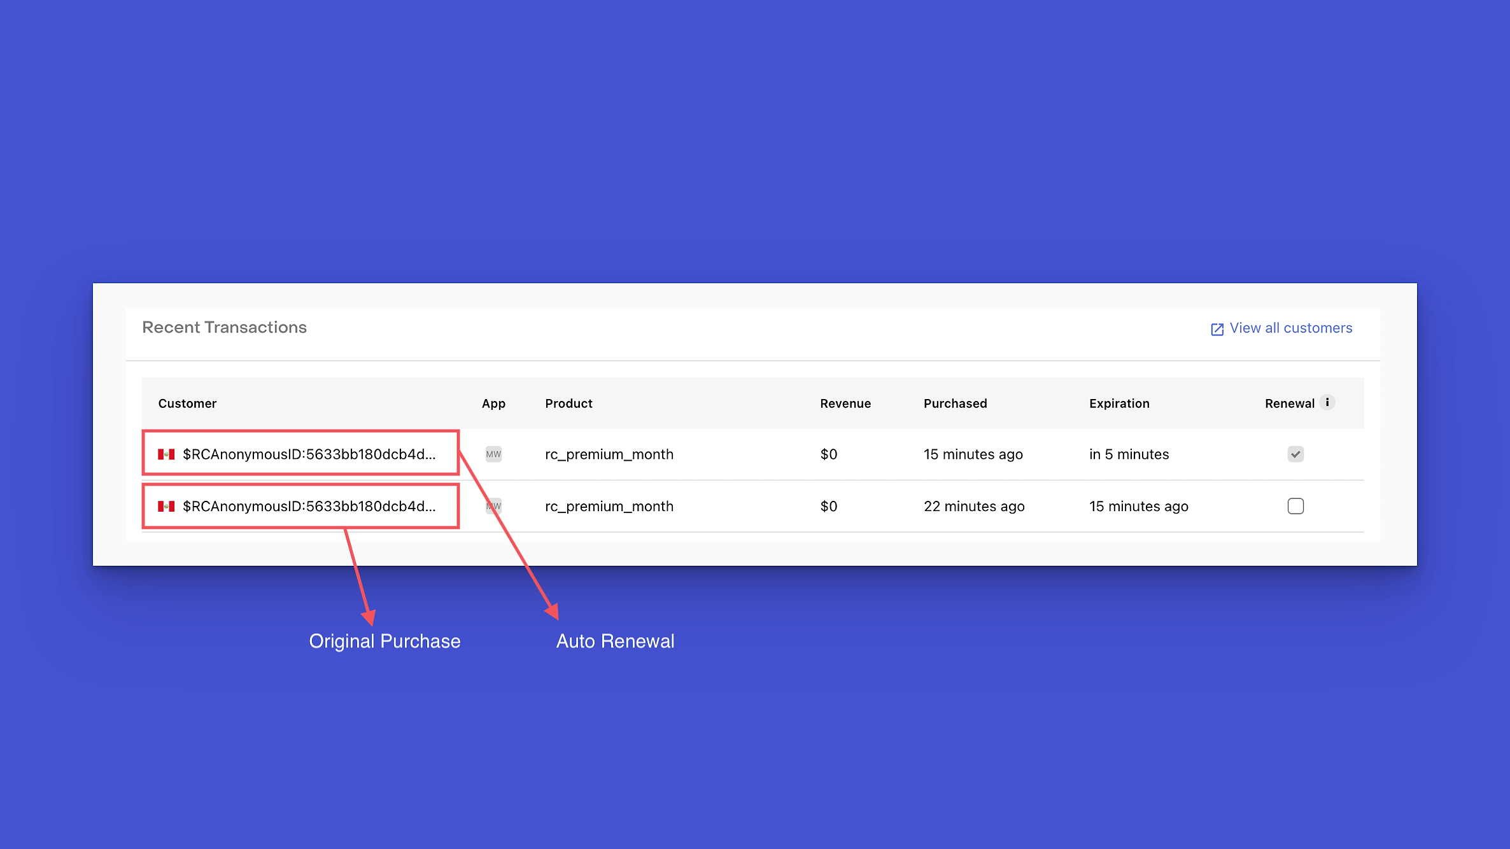
Task: Open the customer ID expiring in 5 minutes
Action: [x=309, y=454]
